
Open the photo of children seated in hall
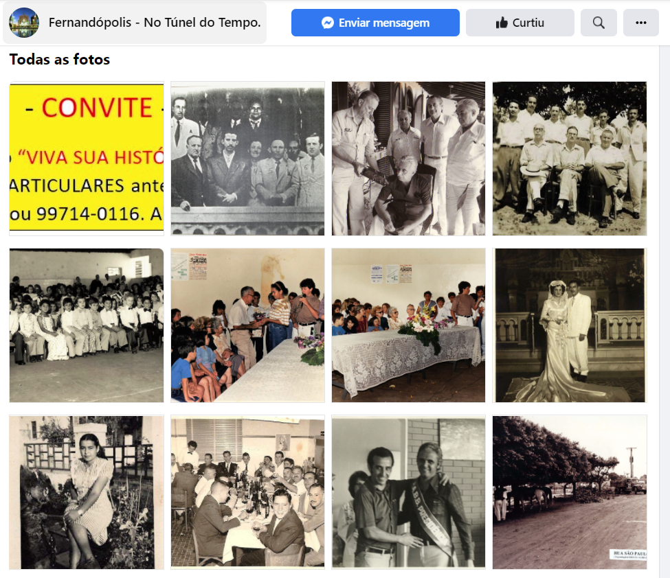tap(87, 325)
